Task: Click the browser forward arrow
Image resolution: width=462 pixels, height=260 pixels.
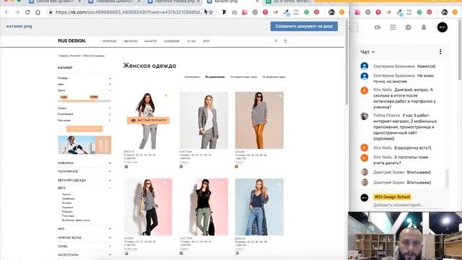Action: click(17, 12)
